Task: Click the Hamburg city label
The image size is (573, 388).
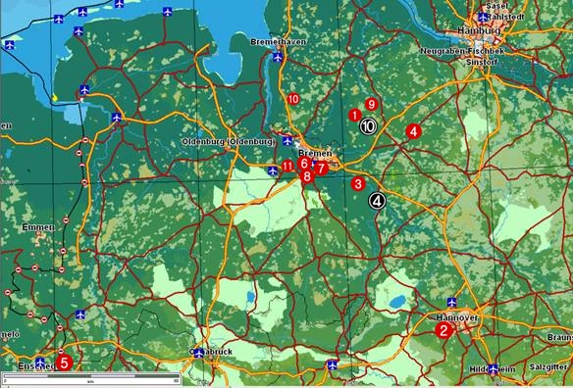Action: 479,30
